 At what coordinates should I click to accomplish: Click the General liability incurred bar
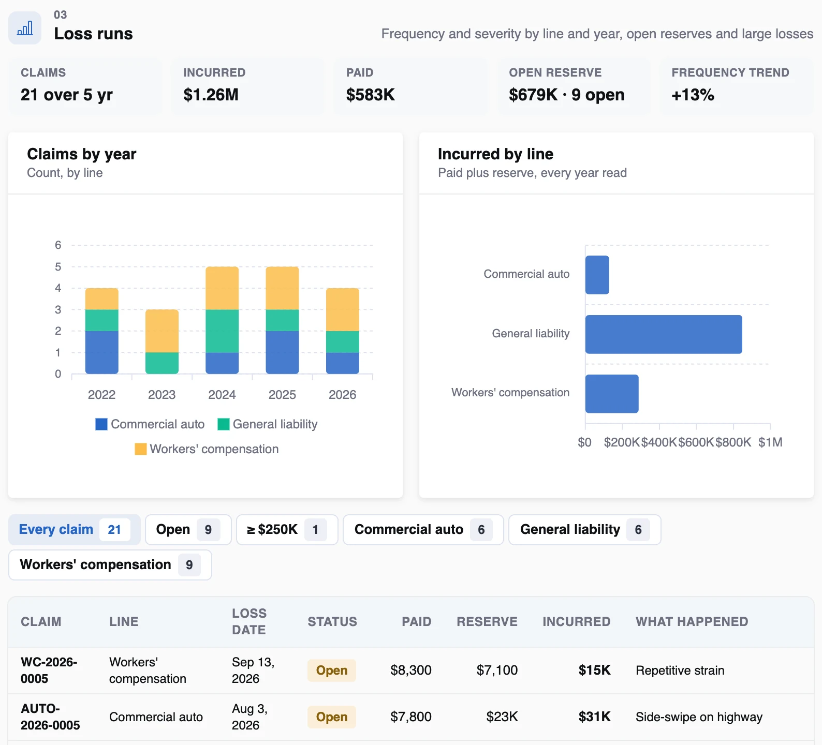tap(664, 334)
